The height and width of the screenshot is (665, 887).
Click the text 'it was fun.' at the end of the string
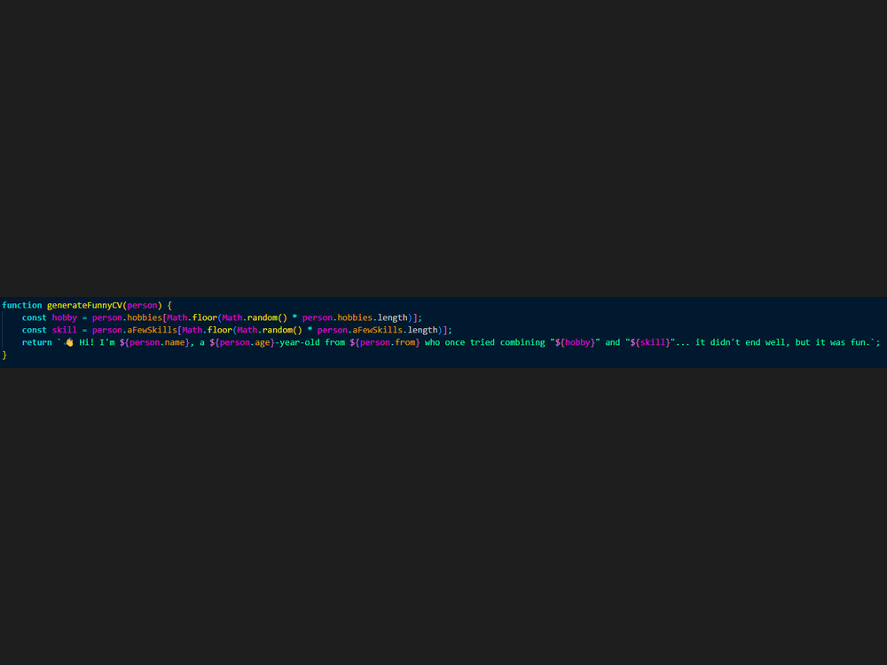click(843, 342)
